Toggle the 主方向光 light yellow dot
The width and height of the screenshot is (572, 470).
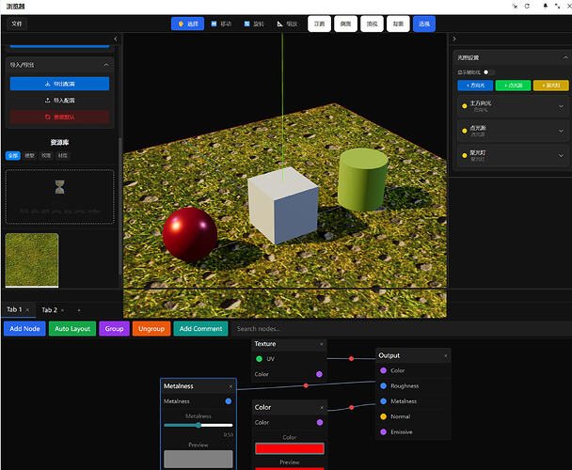coord(465,106)
